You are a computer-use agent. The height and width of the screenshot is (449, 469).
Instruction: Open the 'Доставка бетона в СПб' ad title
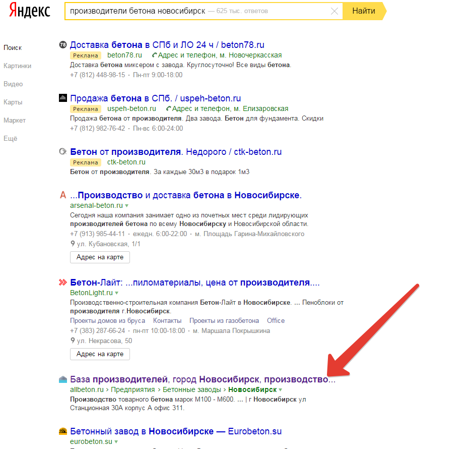tap(167, 45)
